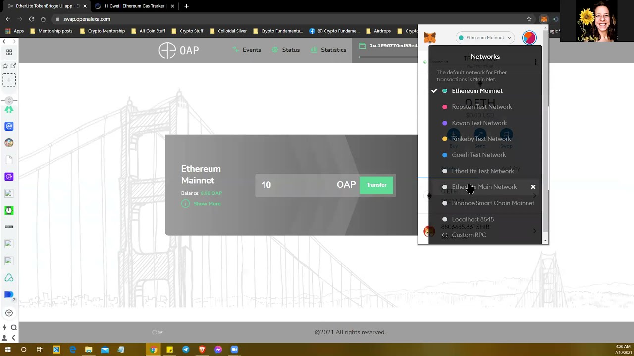This screenshot has height=356, width=634.
Task: Open File Explorer from taskbar
Action: point(89,350)
